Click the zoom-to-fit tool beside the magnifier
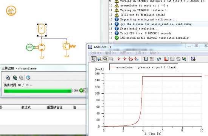This screenshot has width=208, height=136. (x=106, y=59)
